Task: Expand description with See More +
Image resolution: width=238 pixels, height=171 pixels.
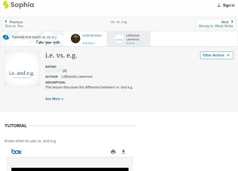Action: (x=54, y=99)
